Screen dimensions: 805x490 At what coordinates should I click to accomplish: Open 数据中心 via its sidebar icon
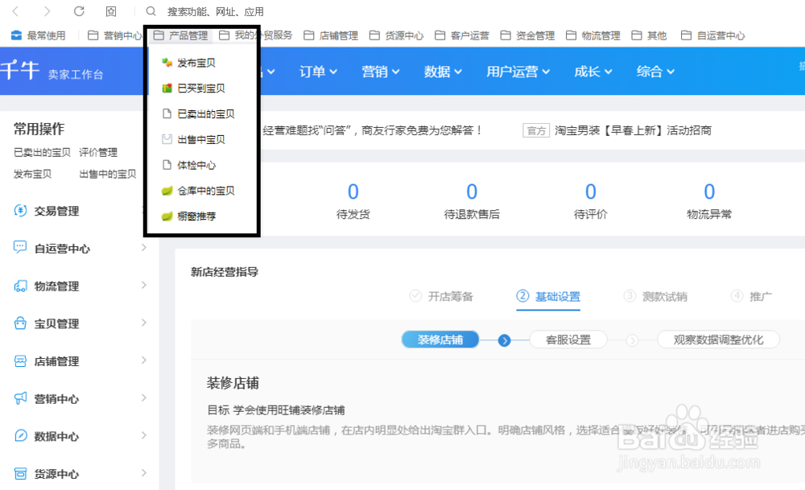click(19, 435)
